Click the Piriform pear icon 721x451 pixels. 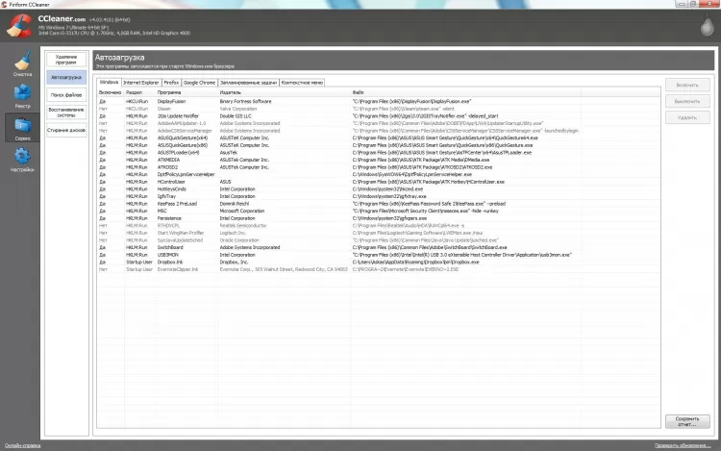707,26
